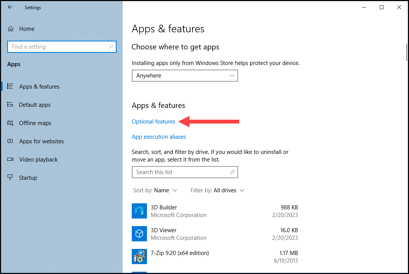Click the back arrow icon in Settings
The width and height of the screenshot is (409, 274).
click(x=10, y=7)
